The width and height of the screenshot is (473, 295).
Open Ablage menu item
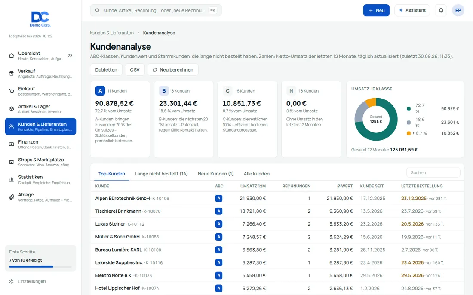pyautogui.click(x=40, y=197)
